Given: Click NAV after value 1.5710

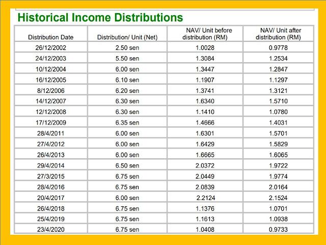Looking at the screenshot, I should pos(279,101).
